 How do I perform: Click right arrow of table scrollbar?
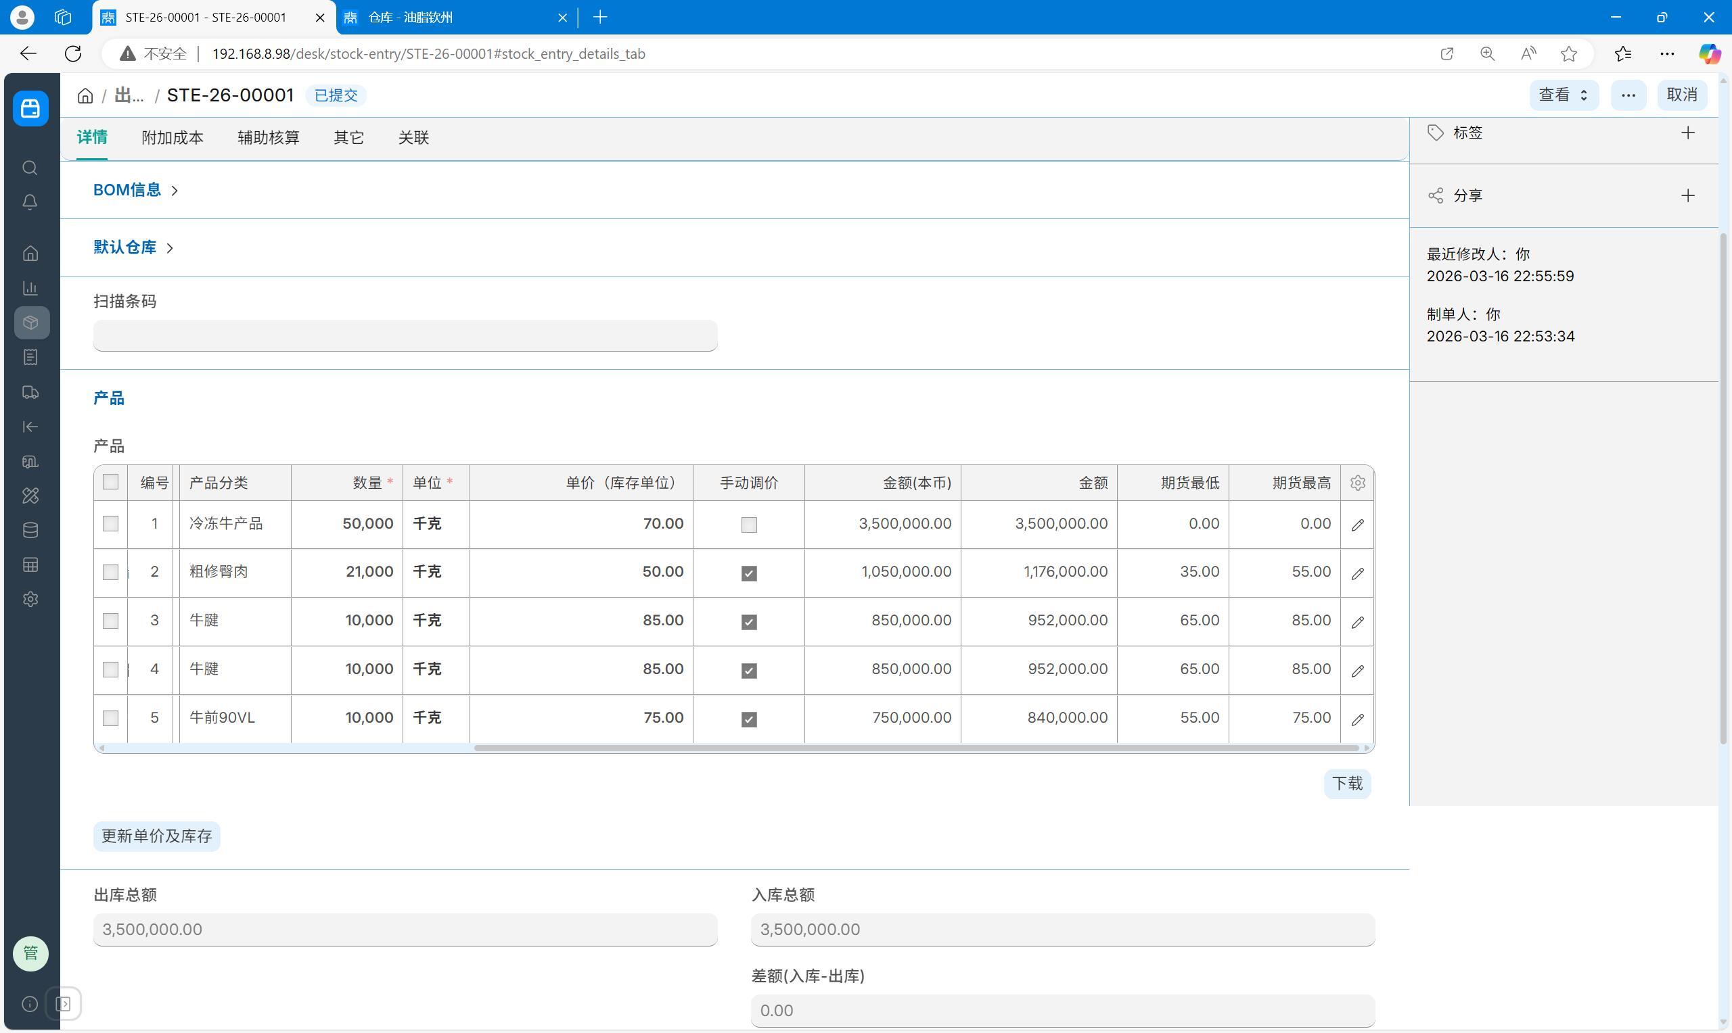1367,748
